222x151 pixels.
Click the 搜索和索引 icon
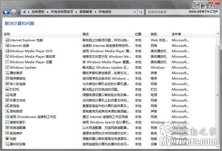pyautogui.click(x=7, y=122)
